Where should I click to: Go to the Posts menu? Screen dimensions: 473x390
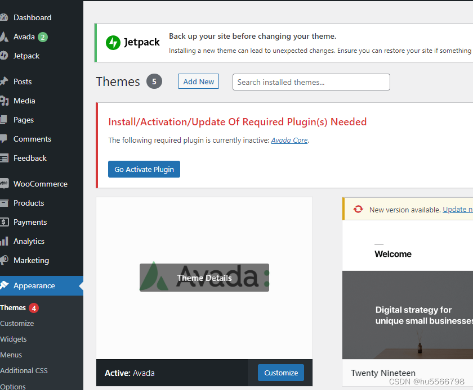23,81
